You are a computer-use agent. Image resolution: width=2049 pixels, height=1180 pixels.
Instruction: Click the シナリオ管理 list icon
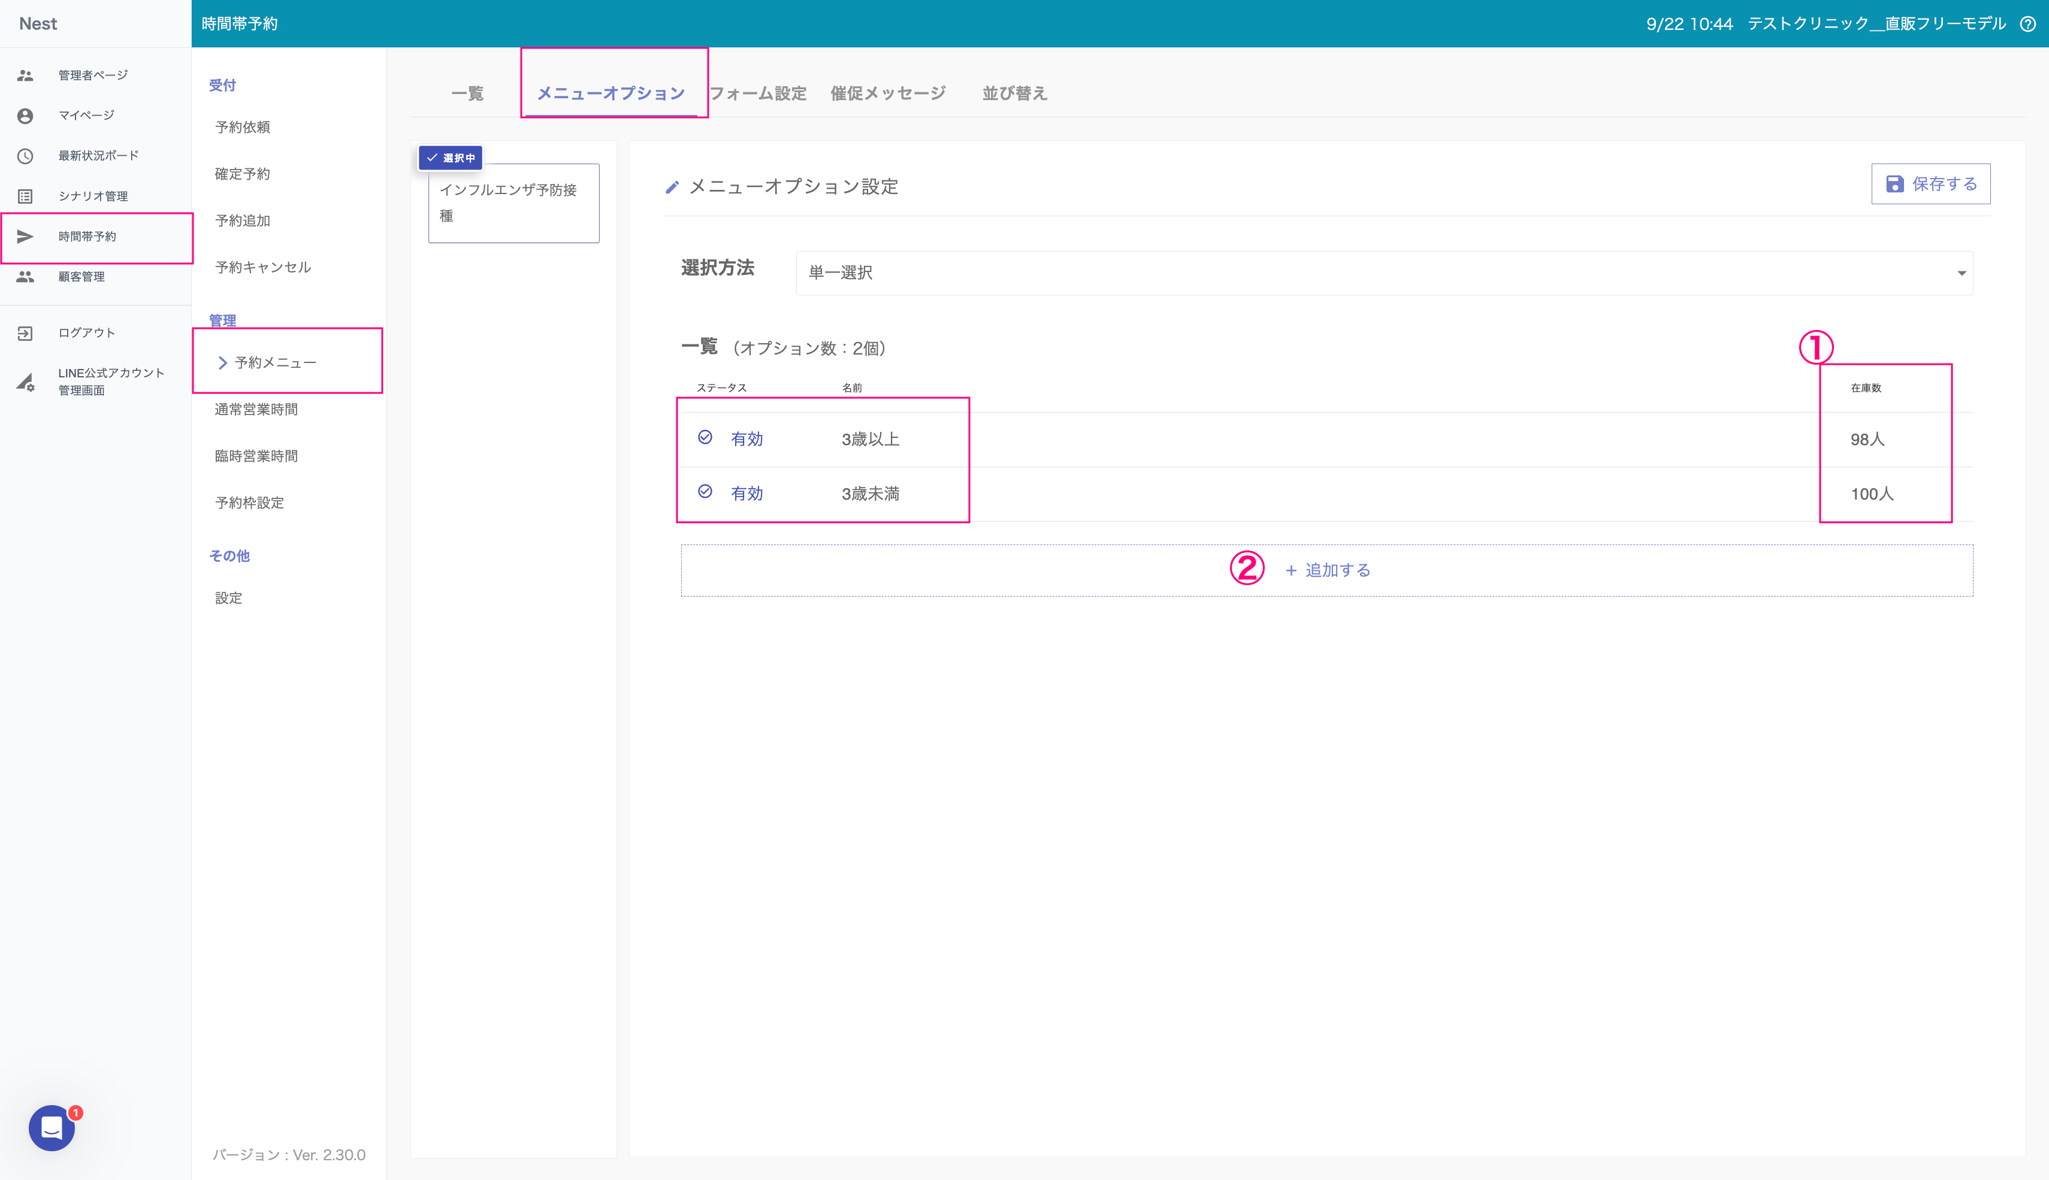25,196
